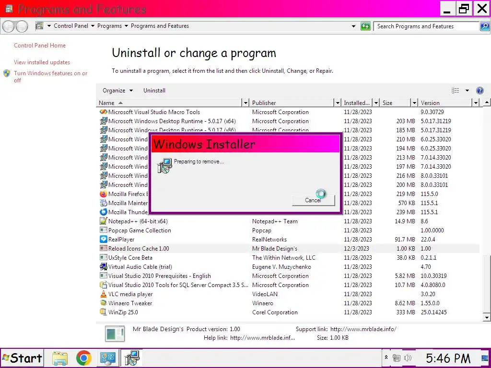Open the Organize dropdown menu

pyautogui.click(x=118, y=91)
